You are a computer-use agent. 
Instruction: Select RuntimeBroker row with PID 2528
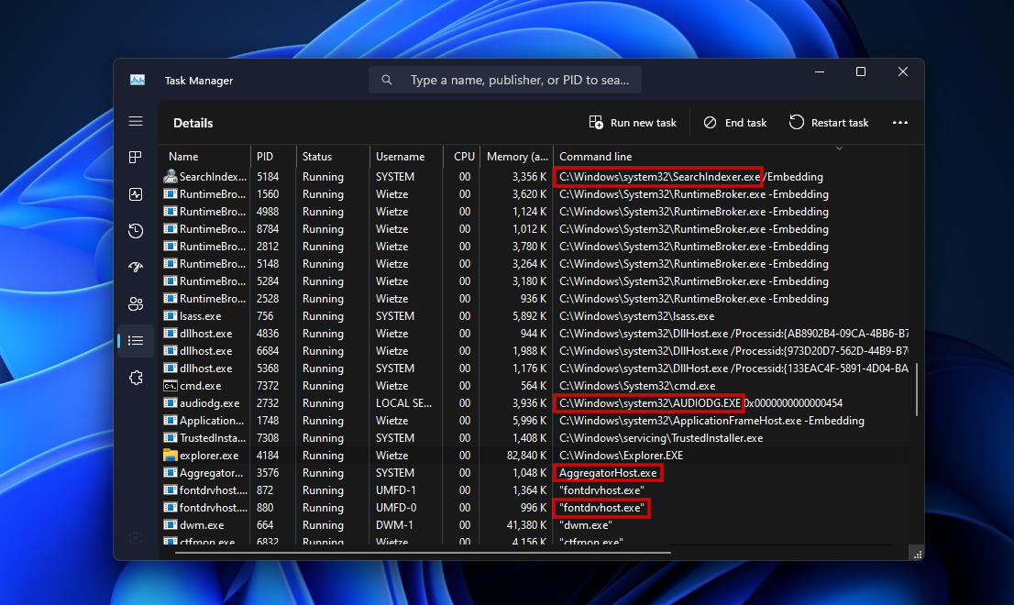[535, 299]
